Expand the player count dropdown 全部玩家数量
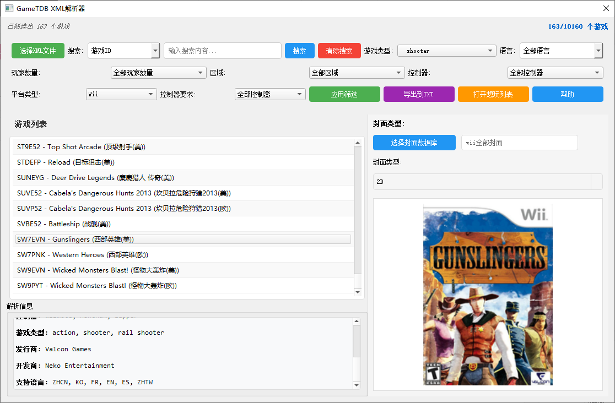The image size is (615, 403). pos(159,73)
